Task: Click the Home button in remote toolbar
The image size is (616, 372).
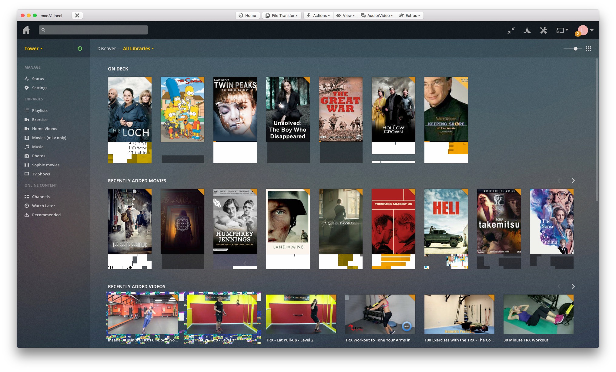Action: [x=247, y=15]
